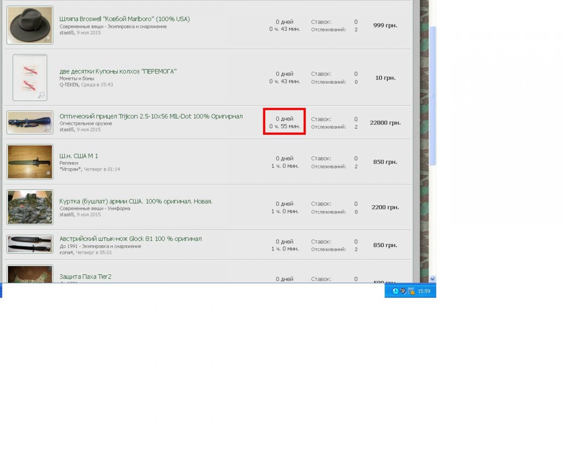The width and height of the screenshot is (564, 451).
Task: Open listing Куртка (бушлат) армии США
Action: point(136,201)
